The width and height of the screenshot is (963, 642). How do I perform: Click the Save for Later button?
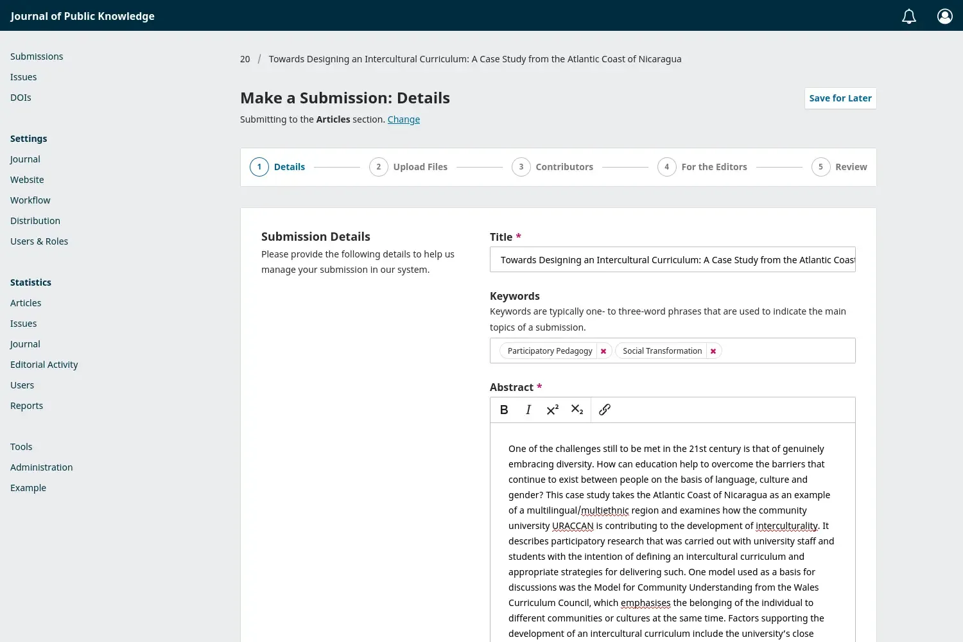[x=840, y=98]
